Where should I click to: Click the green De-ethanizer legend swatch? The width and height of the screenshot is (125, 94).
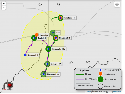tap(101, 79)
